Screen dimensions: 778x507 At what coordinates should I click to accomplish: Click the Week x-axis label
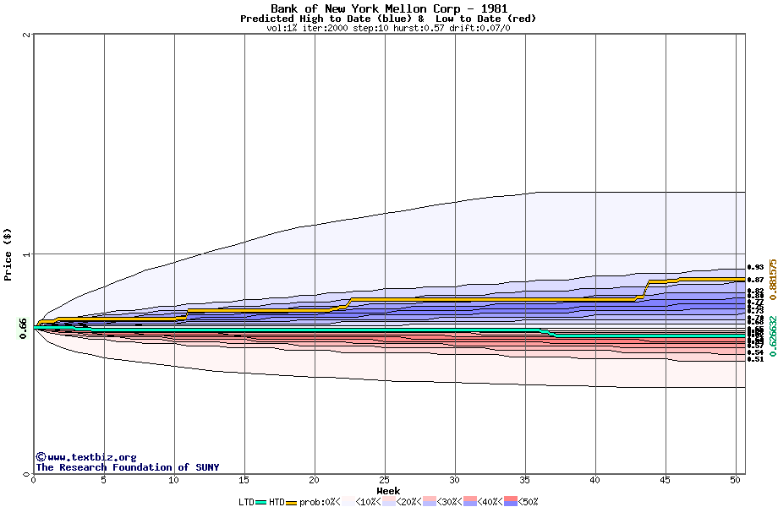pyautogui.click(x=388, y=491)
